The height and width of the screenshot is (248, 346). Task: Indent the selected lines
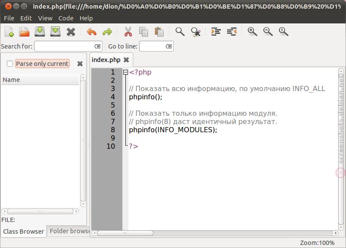pyautogui.click(x=216, y=32)
